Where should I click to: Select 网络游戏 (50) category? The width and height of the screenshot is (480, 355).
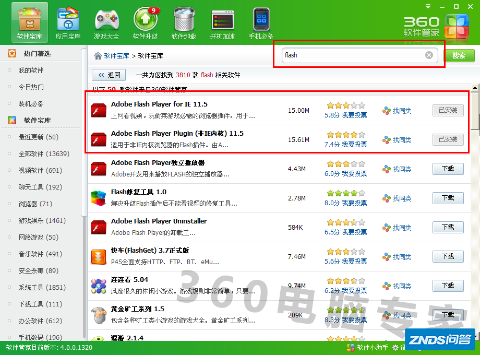[38, 238]
